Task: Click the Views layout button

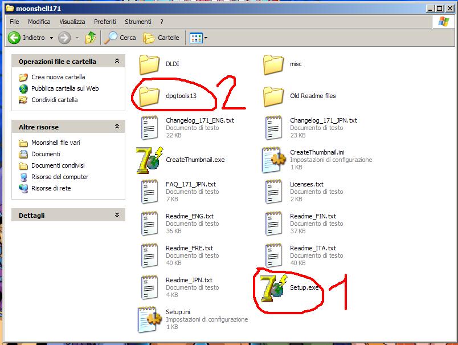Action: click(196, 38)
